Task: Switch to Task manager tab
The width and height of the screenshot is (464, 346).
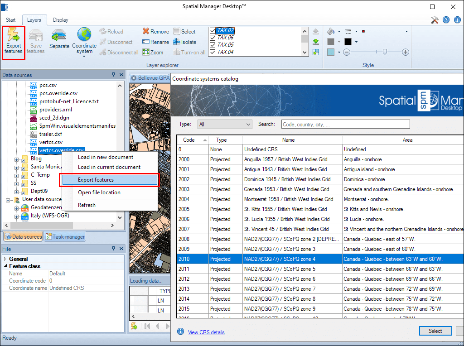Action: (65, 236)
